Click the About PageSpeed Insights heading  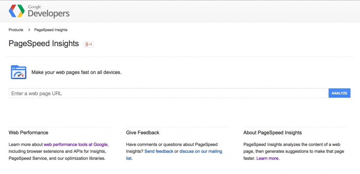point(273,133)
